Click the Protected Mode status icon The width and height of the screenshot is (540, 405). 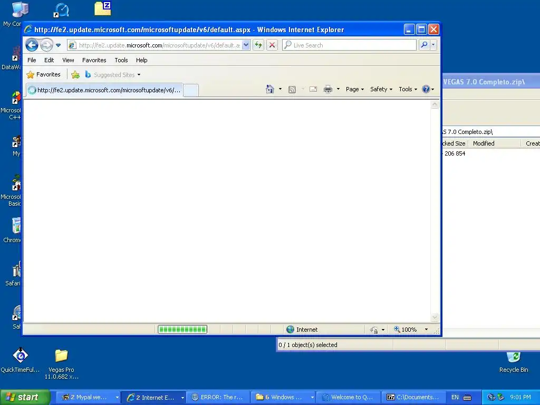(374, 330)
